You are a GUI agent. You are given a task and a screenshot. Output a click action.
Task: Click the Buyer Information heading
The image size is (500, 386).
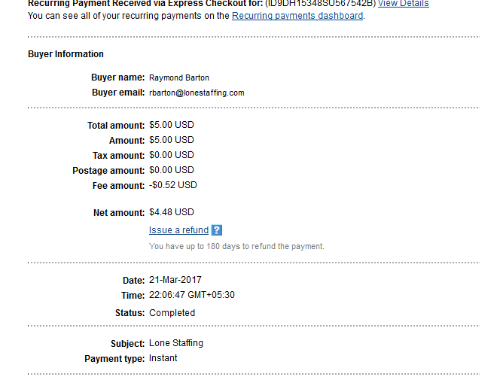click(x=66, y=54)
